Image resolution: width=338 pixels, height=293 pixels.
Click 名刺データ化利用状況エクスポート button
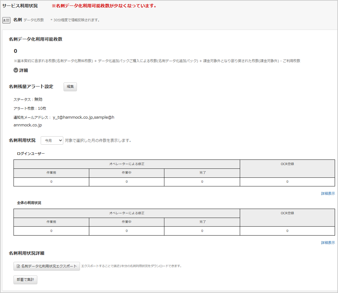coord(47,266)
